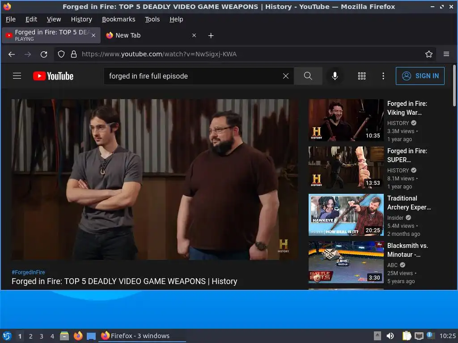Open the Forged in Fire SUPER thumbnail
458x343 pixels.
click(346, 167)
